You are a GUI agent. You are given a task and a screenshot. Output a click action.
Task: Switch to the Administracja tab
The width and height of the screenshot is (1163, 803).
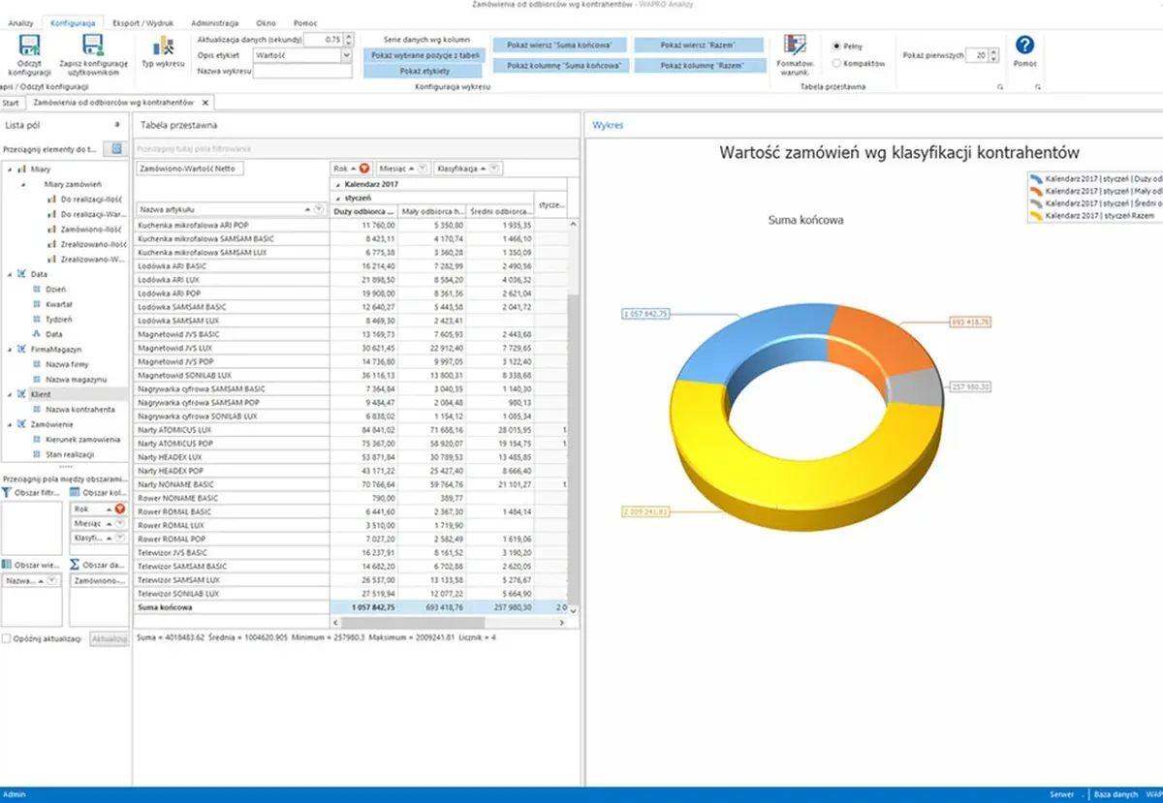click(x=216, y=21)
